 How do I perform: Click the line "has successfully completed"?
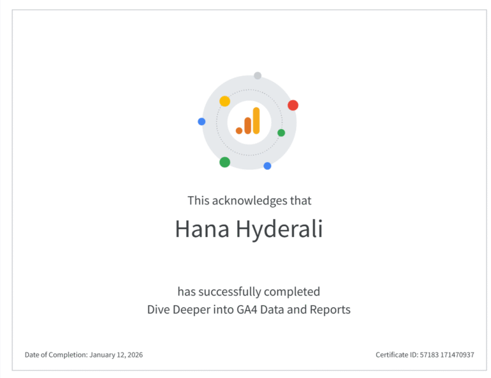click(249, 292)
